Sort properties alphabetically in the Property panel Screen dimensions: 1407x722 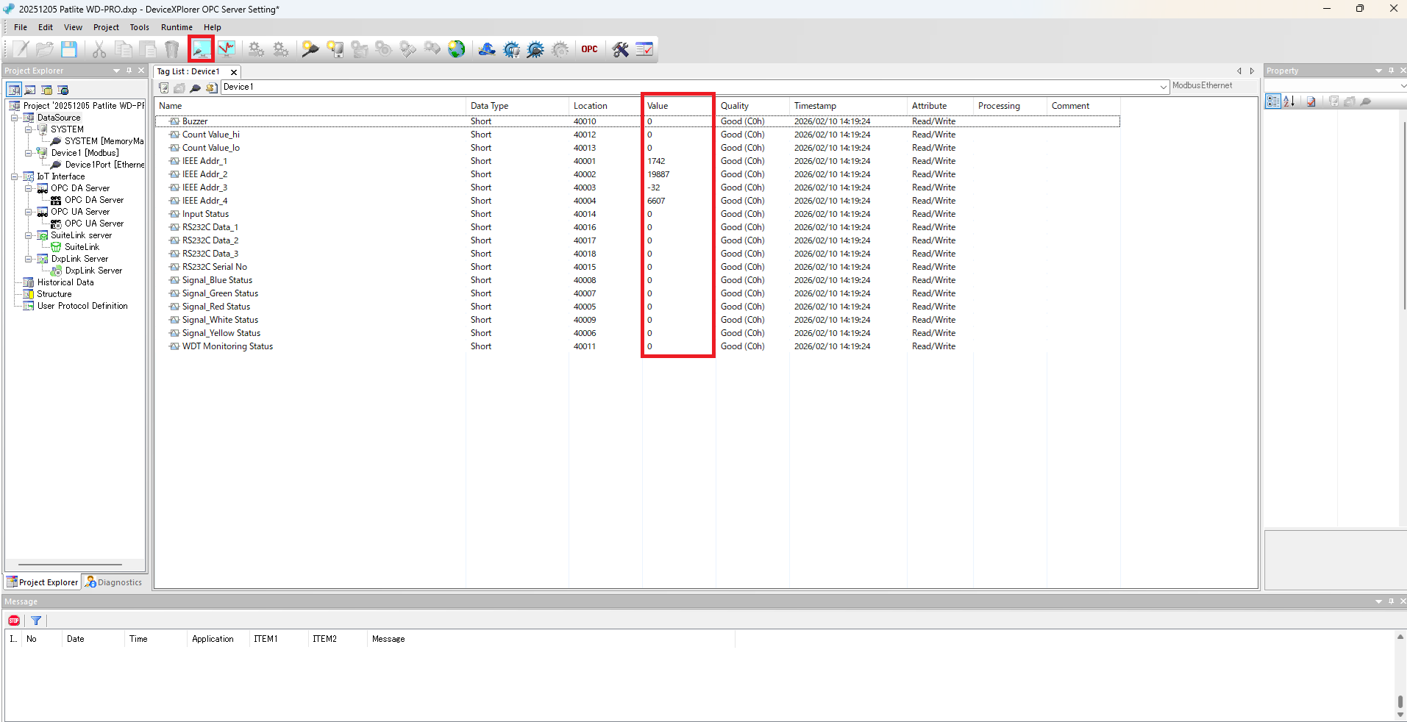pyautogui.click(x=1289, y=101)
